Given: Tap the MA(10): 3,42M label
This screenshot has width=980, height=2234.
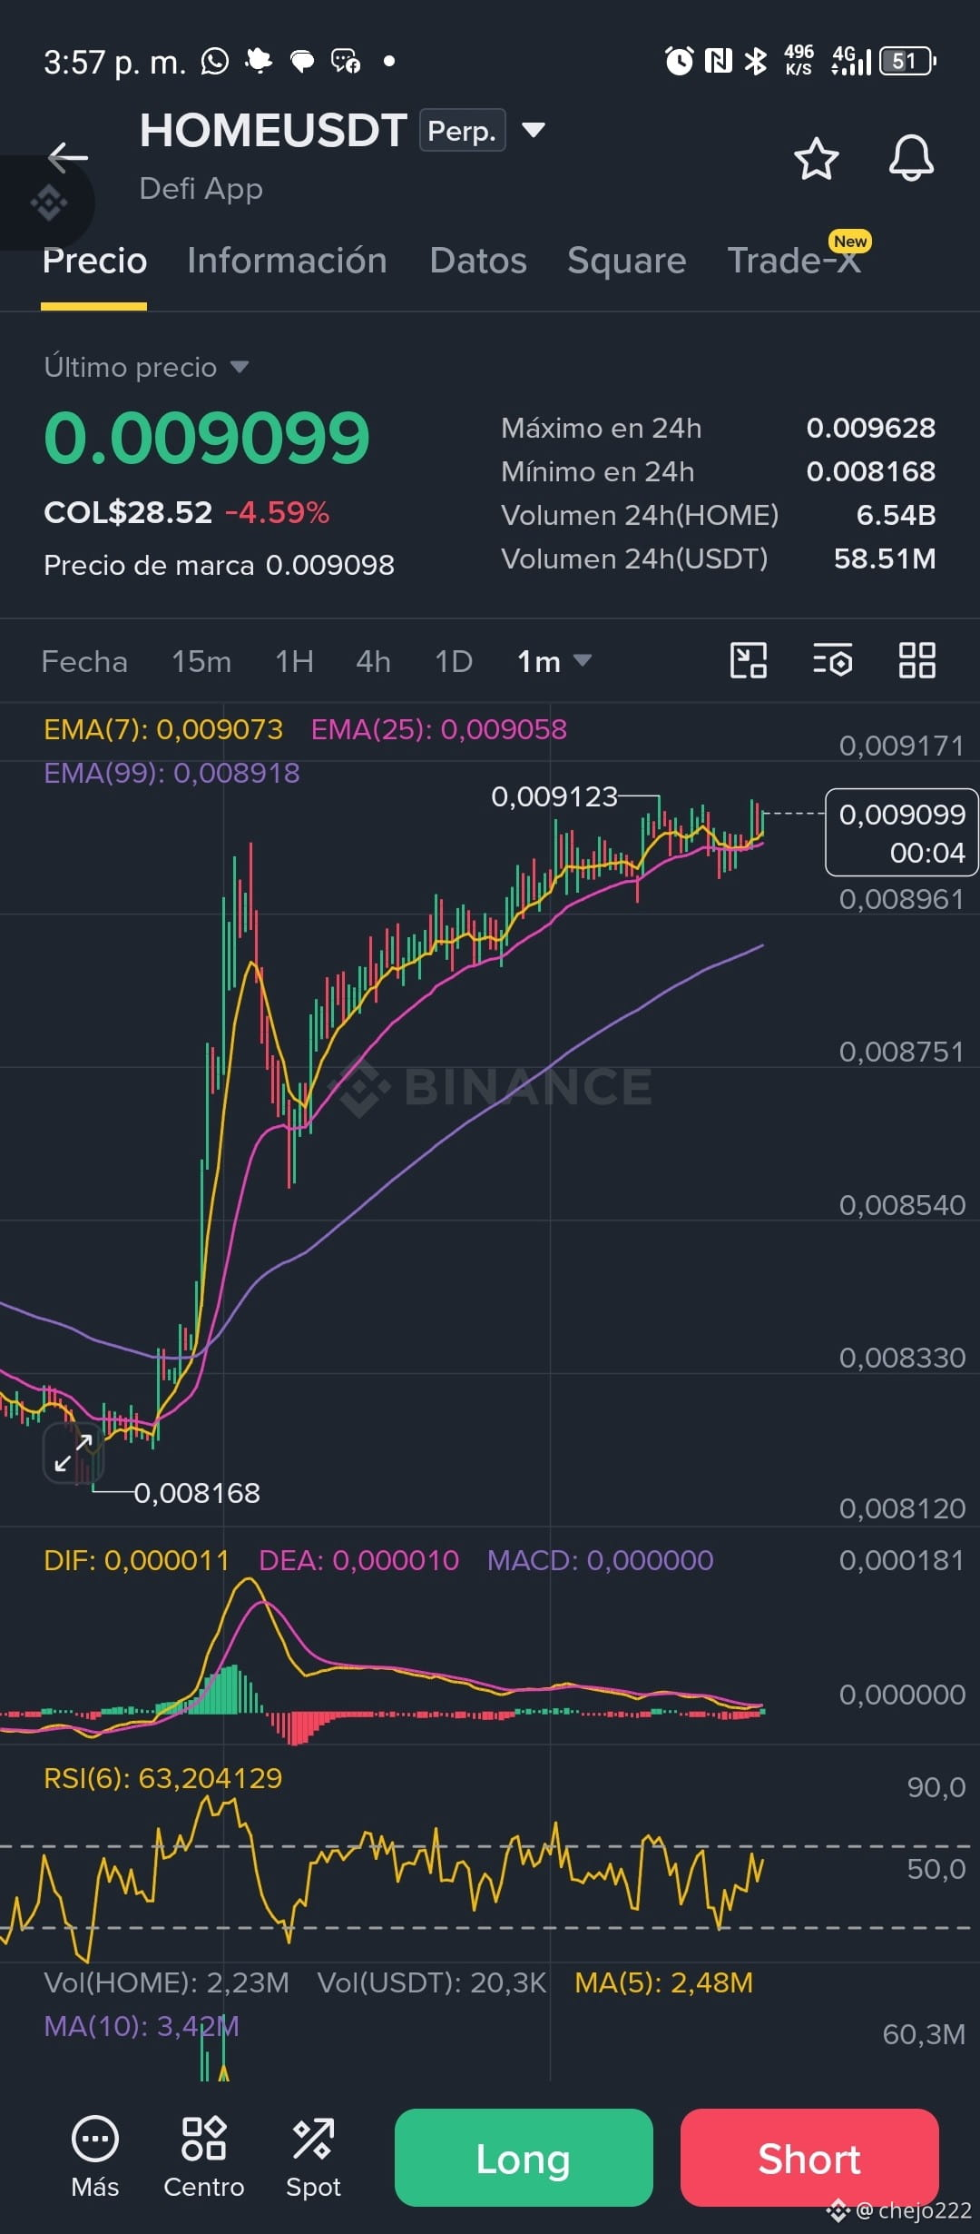Looking at the screenshot, I should pos(142,2026).
